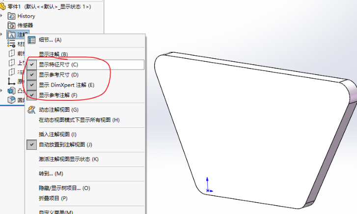Toggle 显示特征尺寸 (C) checkmark
The width and height of the screenshot is (357, 214).
click(31, 65)
